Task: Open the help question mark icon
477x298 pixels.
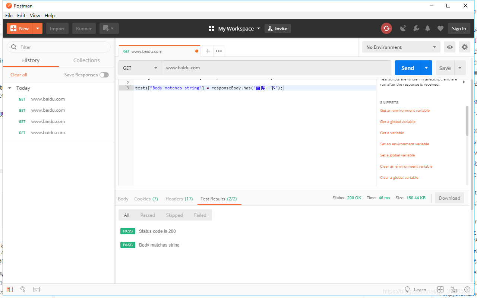Action: coord(467,289)
